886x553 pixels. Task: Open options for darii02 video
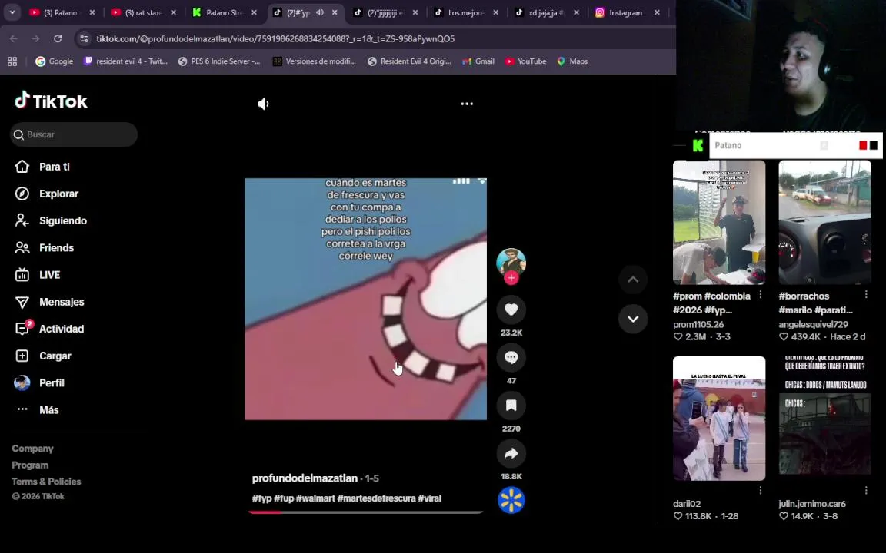761,490
